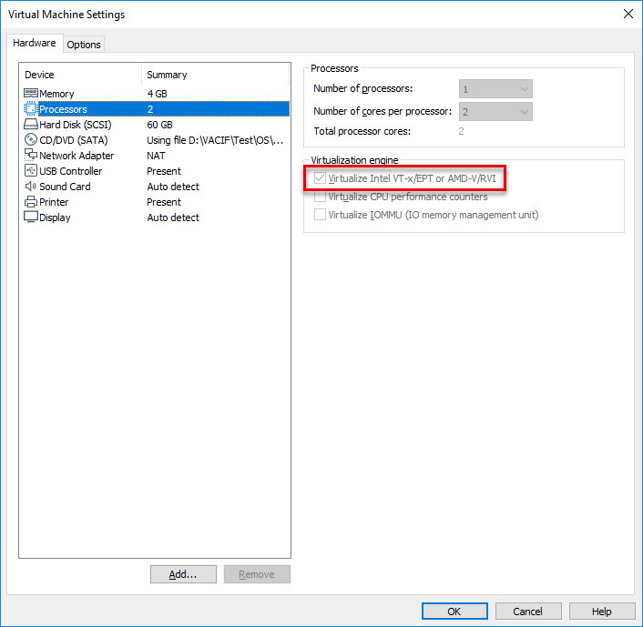Select the Memory row label
The height and width of the screenshot is (627, 643).
coord(56,94)
